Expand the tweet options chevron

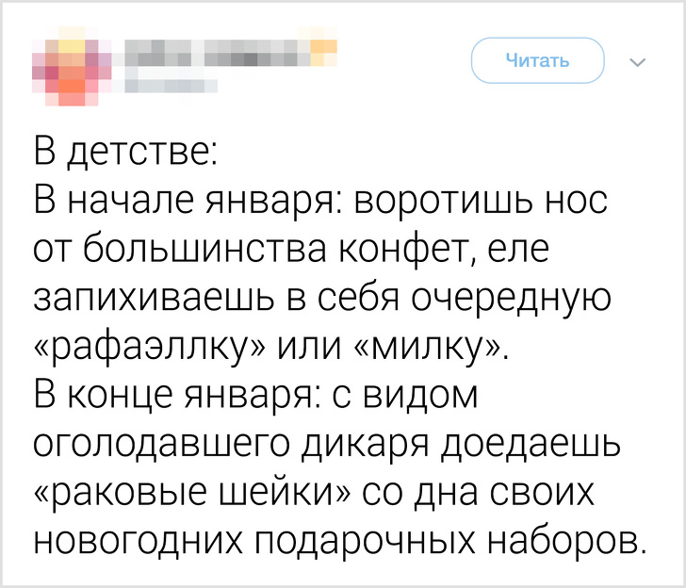pyautogui.click(x=635, y=62)
